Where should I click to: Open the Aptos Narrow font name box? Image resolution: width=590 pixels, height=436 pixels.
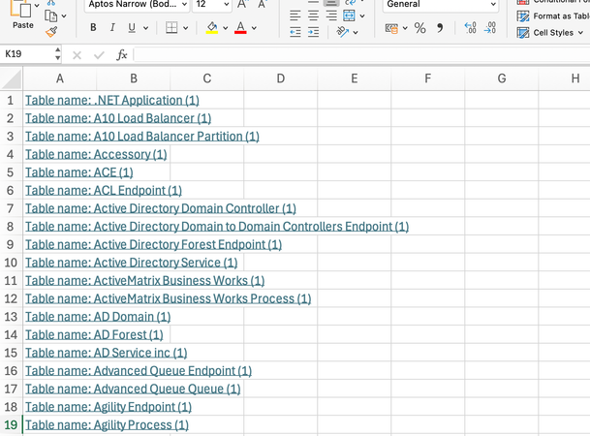[137, 5]
